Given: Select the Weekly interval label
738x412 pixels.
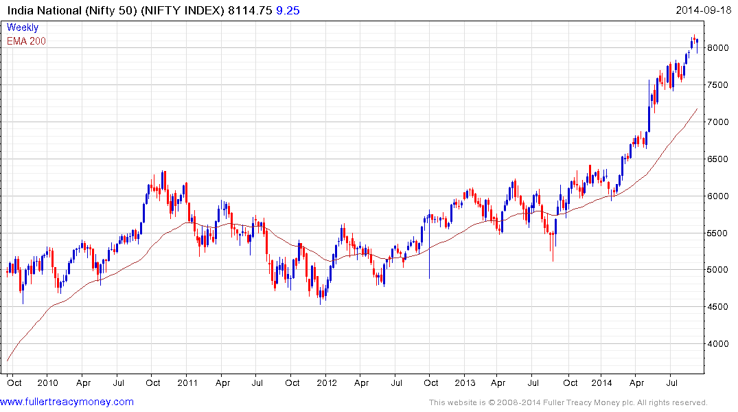Looking at the screenshot, I should pos(23,27).
